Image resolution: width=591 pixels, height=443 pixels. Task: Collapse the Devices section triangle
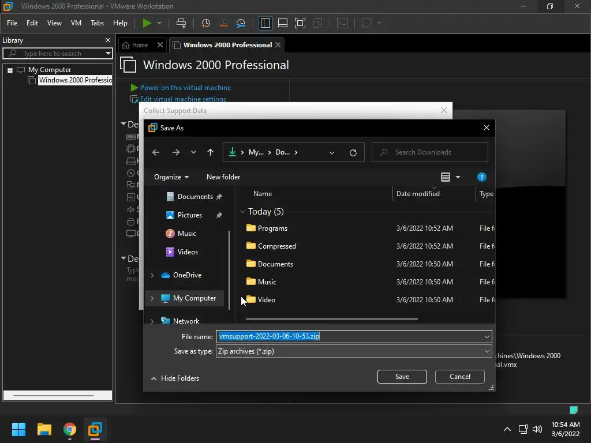124,123
